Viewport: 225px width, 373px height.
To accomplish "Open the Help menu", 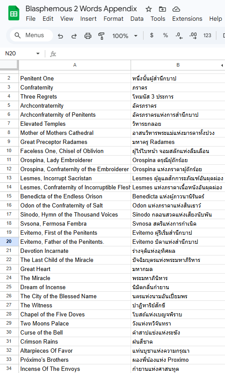I will [216, 19].
